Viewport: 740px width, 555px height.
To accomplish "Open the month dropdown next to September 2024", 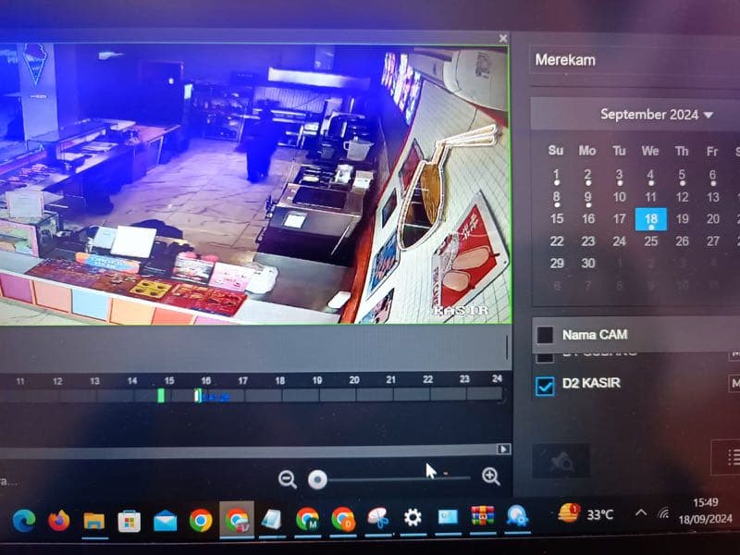I will (709, 115).
